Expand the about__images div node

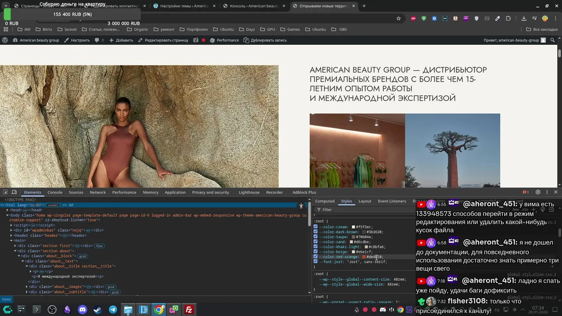point(26,287)
